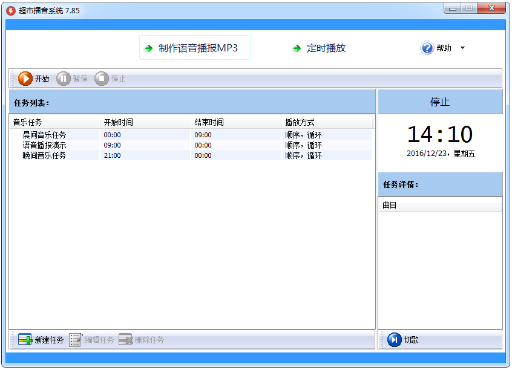
Task: Click the 删除任务 delete task icon
Action: pos(126,339)
